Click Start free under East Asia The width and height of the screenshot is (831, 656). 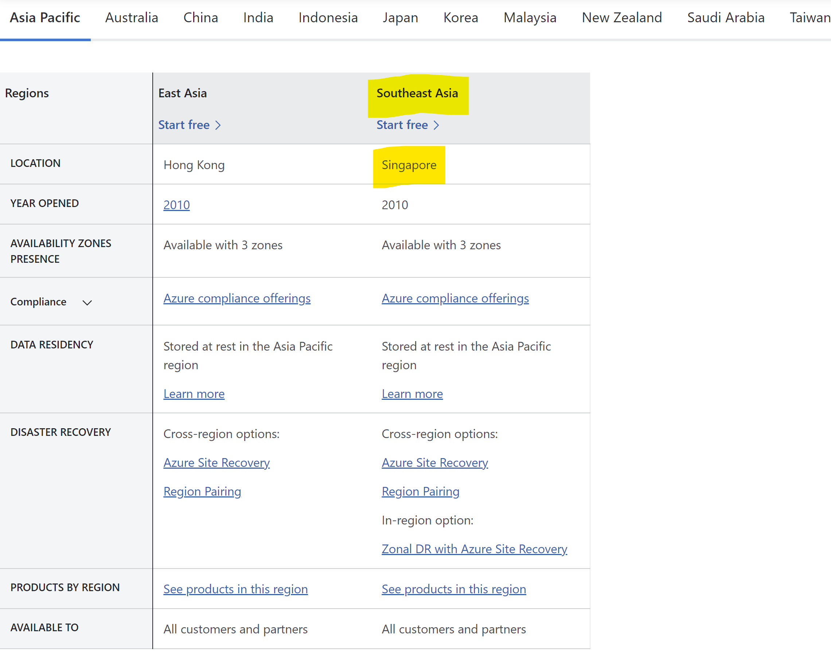click(x=189, y=125)
